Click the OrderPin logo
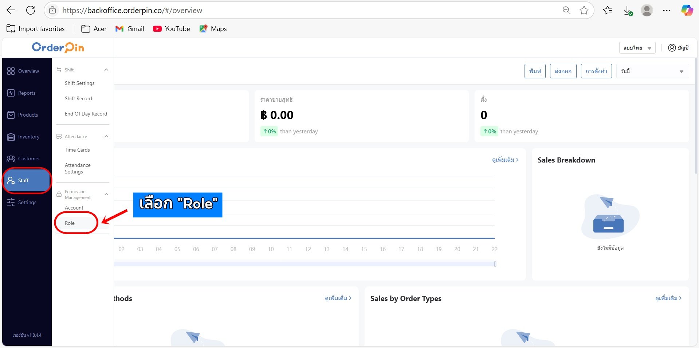Image resolution: width=699 pixels, height=348 pixels. 58,48
